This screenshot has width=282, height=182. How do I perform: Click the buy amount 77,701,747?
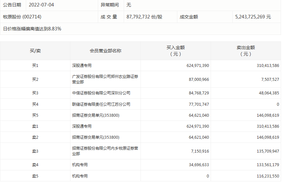click(198, 104)
